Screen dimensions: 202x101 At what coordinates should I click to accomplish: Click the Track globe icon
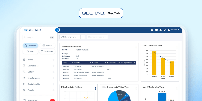24,60
